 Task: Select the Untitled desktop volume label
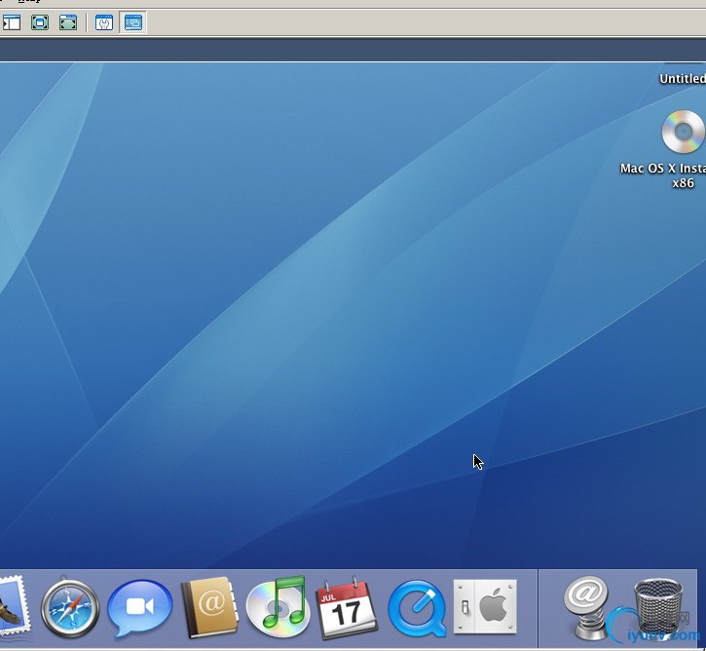click(682, 78)
